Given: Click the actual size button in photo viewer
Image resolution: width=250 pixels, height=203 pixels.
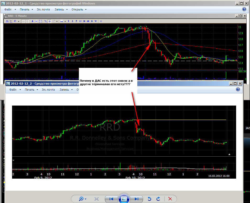Looking at the screenshot, I should point(96,199).
